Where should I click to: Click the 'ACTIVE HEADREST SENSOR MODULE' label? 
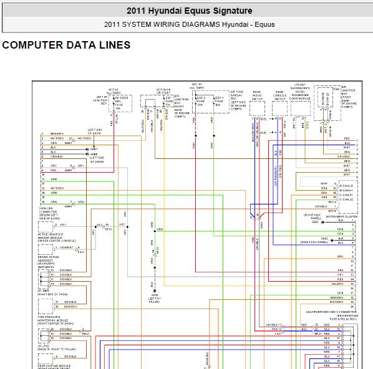click(x=51, y=236)
